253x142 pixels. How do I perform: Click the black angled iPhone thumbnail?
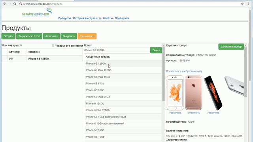pos(213,93)
